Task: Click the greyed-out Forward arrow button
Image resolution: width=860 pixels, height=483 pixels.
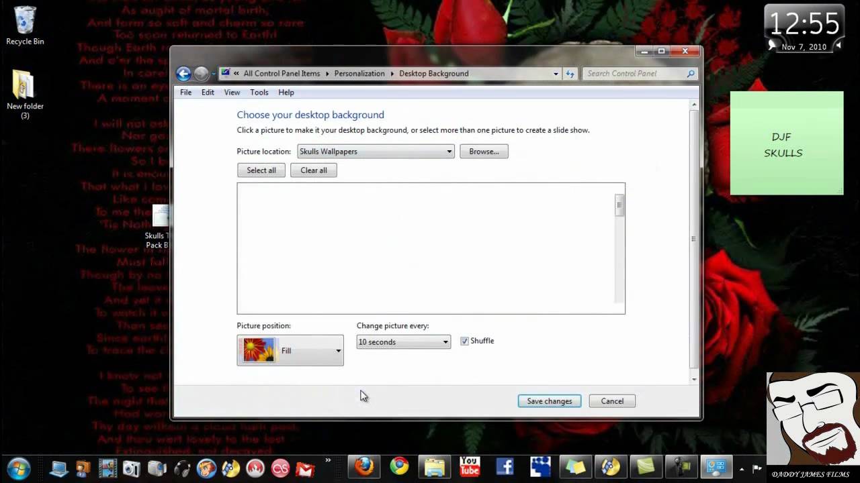Action: tap(201, 74)
